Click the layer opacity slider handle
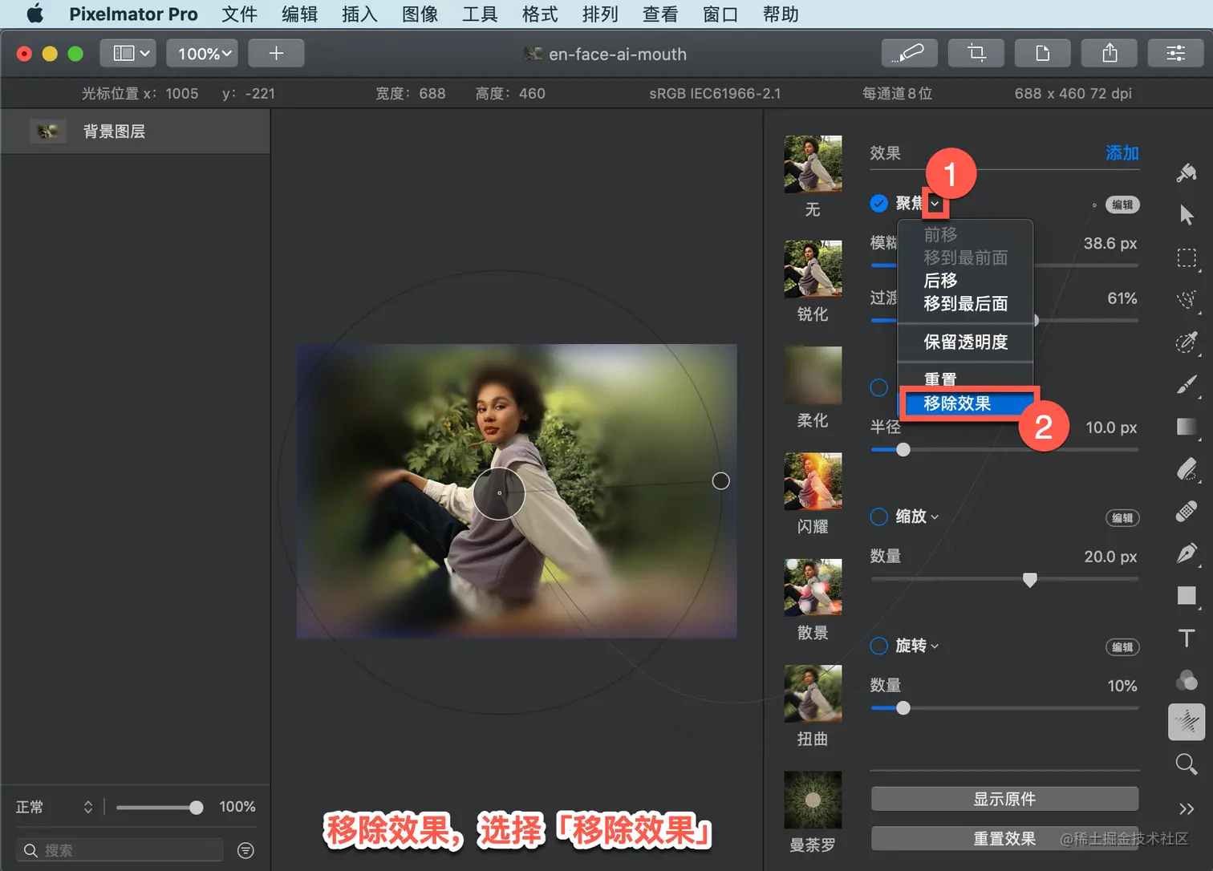Image resolution: width=1213 pixels, height=871 pixels. pos(196,808)
